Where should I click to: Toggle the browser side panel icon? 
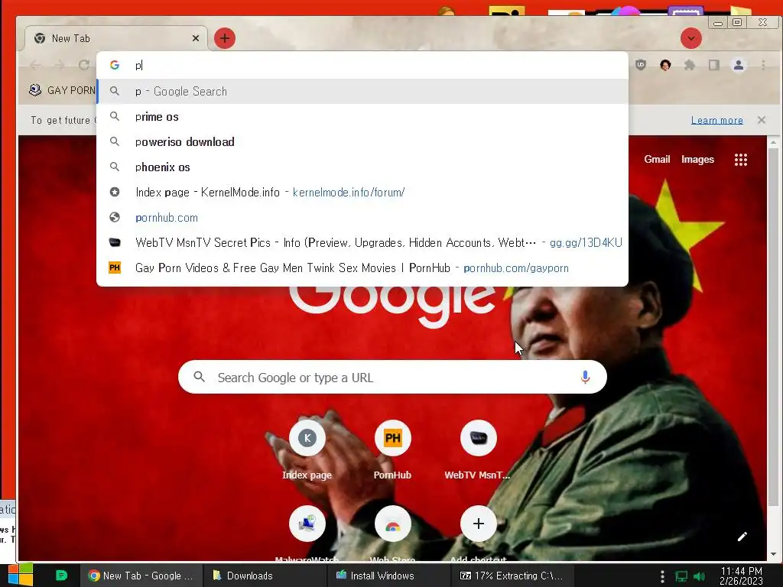click(x=714, y=65)
